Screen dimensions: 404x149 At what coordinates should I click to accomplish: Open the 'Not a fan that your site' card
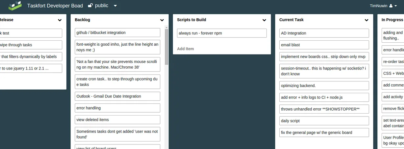(x=117, y=65)
